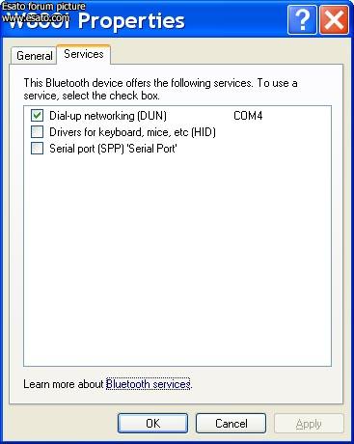Viewport: 354px width, 444px height.
Task: Switch to the General tab
Action: point(34,56)
